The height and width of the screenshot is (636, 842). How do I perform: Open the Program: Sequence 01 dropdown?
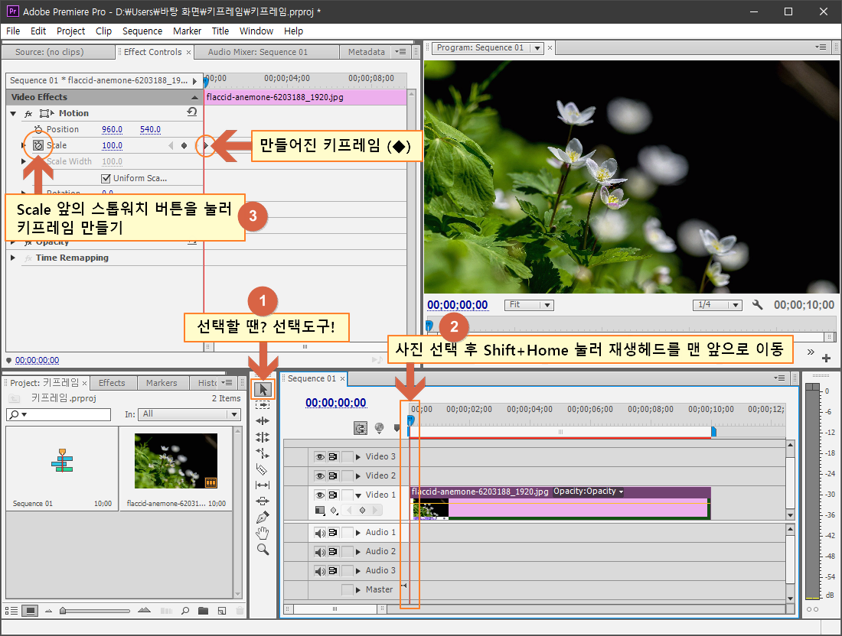pyautogui.click(x=537, y=47)
